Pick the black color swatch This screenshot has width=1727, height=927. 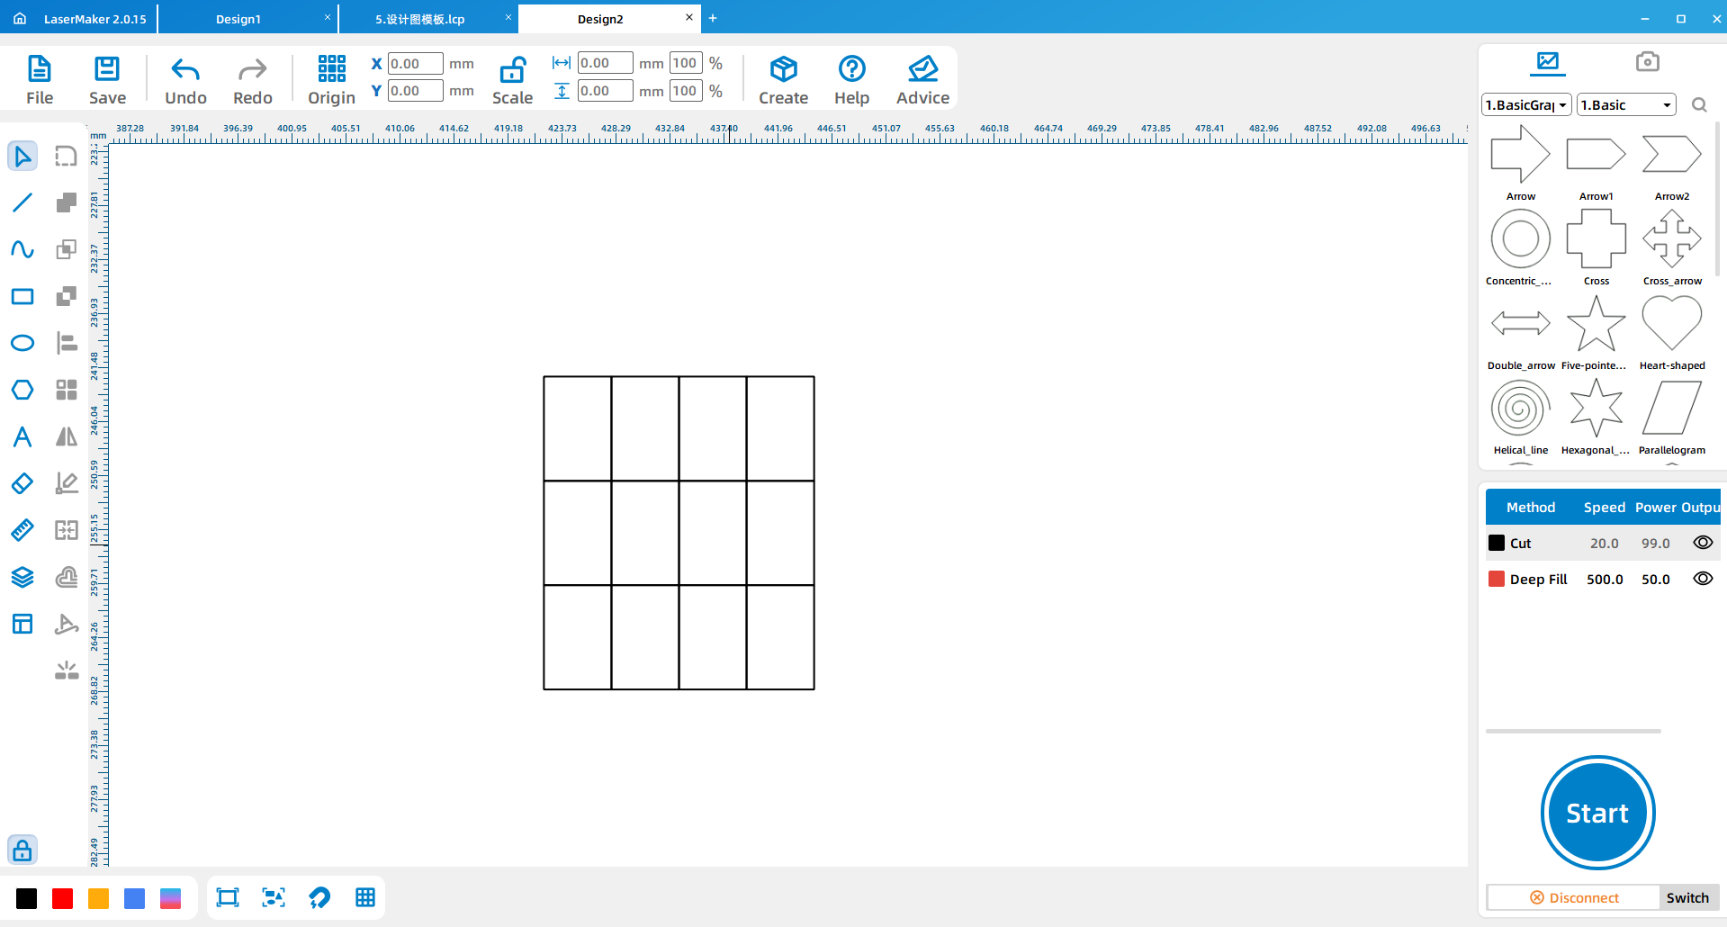point(27,898)
